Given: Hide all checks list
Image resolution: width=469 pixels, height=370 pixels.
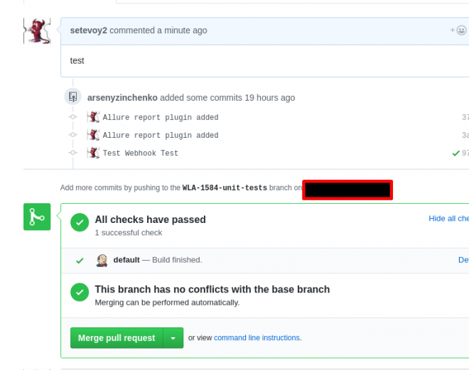Looking at the screenshot, I should 448,219.
